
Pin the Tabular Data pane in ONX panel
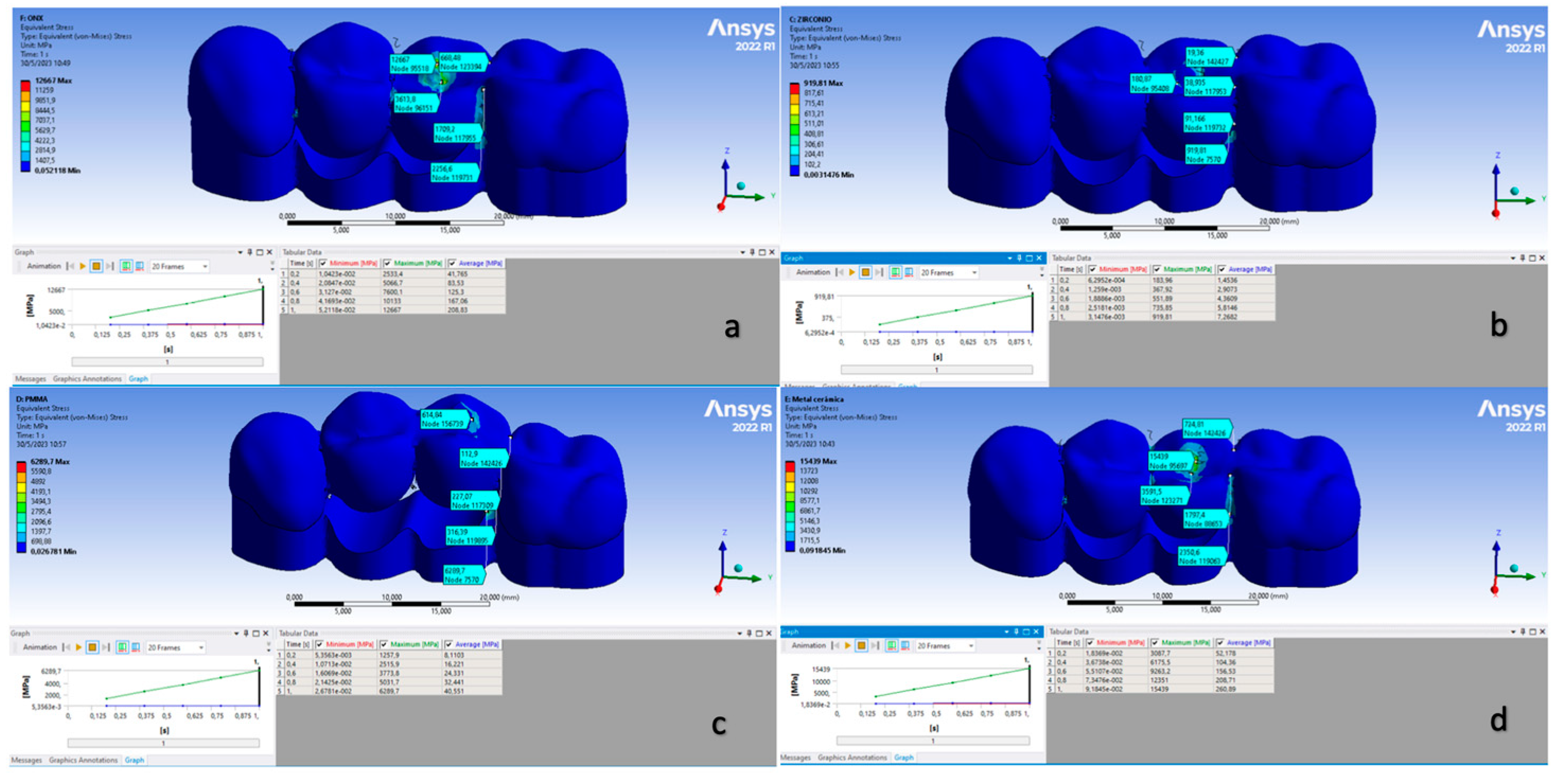tap(752, 252)
